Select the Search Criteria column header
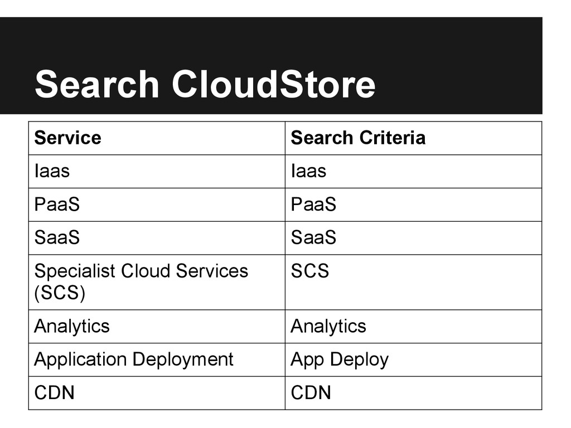The width and height of the screenshot is (571, 428). pyautogui.click(x=413, y=138)
